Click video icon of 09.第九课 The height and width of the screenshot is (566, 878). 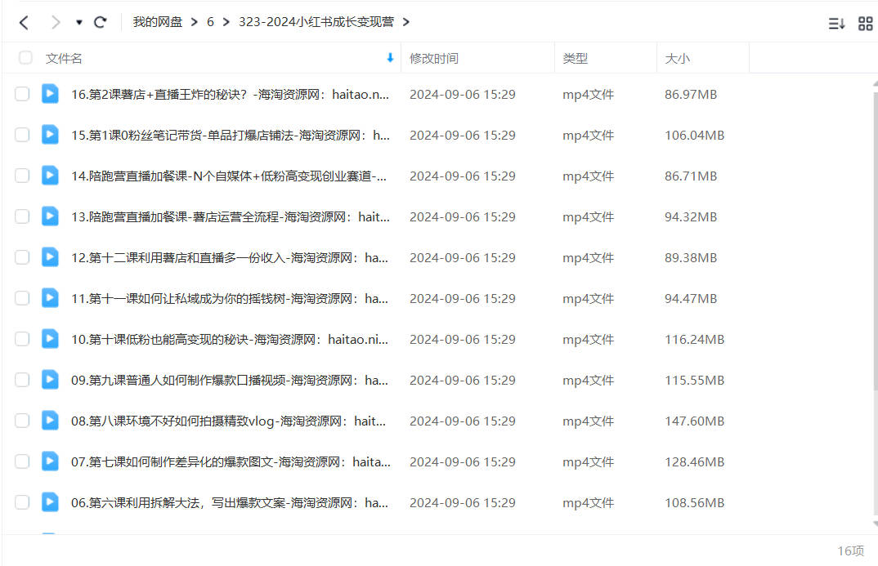coord(50,379)
